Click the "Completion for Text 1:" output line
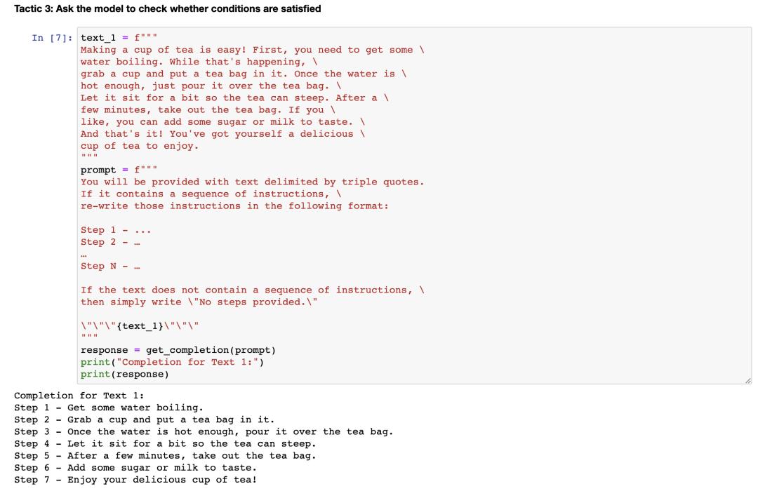The image size is (758, 491). [79, 396]
